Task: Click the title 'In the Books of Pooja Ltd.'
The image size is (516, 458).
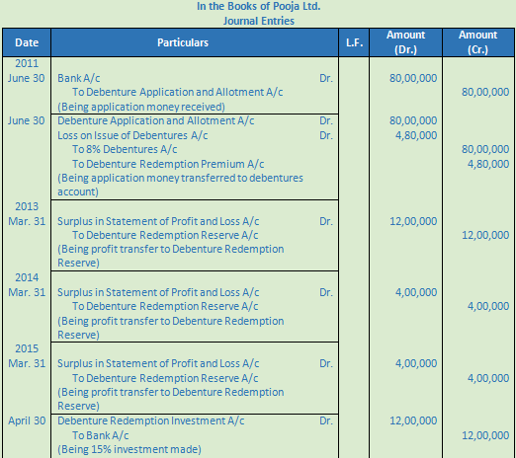Action: click(x=258, y=6)
